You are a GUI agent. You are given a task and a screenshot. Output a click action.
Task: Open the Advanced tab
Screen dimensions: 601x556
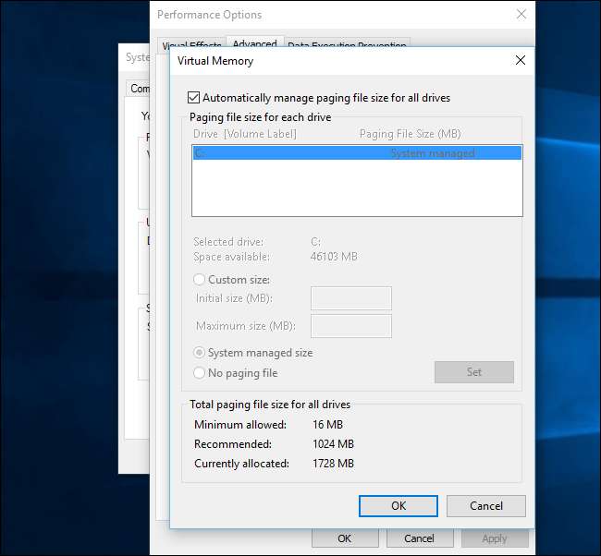254,43
